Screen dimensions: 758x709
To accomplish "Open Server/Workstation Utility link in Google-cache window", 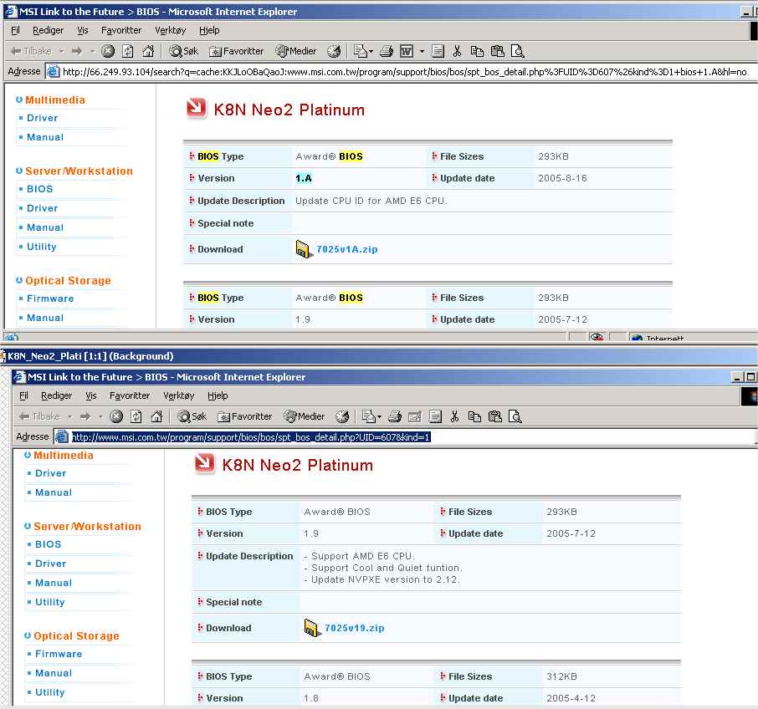I will pyautogui.click(x=42, y=247).
